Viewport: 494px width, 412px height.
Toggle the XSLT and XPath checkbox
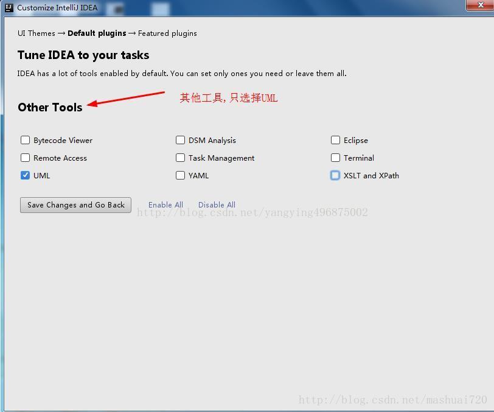pos(335,175)
